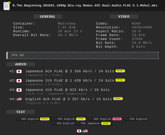Image resolution: width=165 pixels, height=135 pixels.
Task: Click FORCED badge on #2 ASS English subtitle
Action: pyautogui.click(x=117, y=119)
